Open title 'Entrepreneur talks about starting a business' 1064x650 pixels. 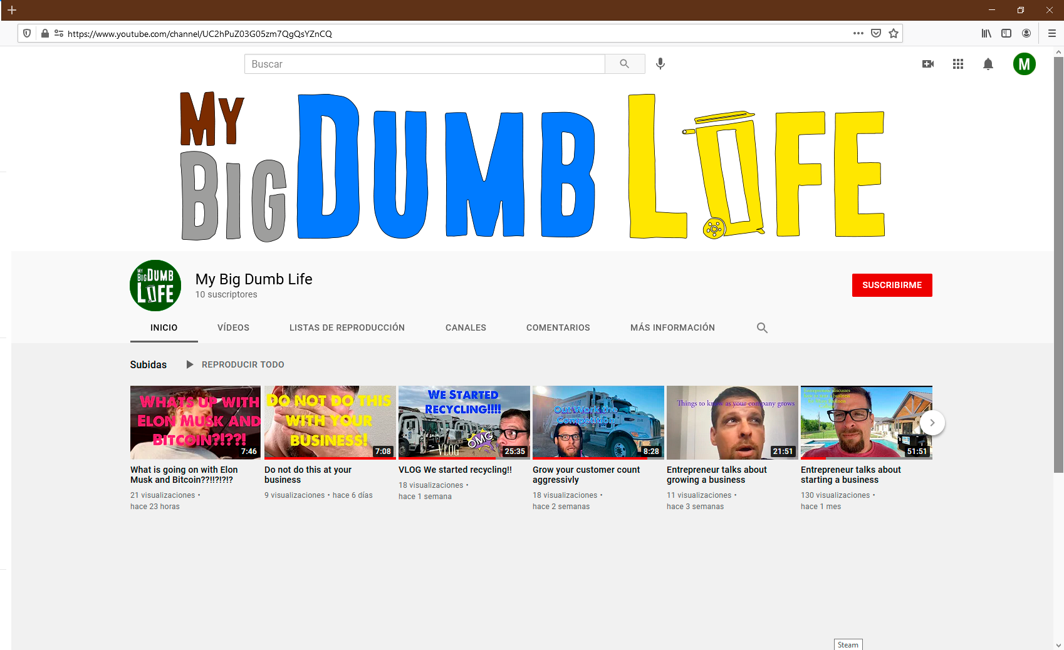point(851,475)
